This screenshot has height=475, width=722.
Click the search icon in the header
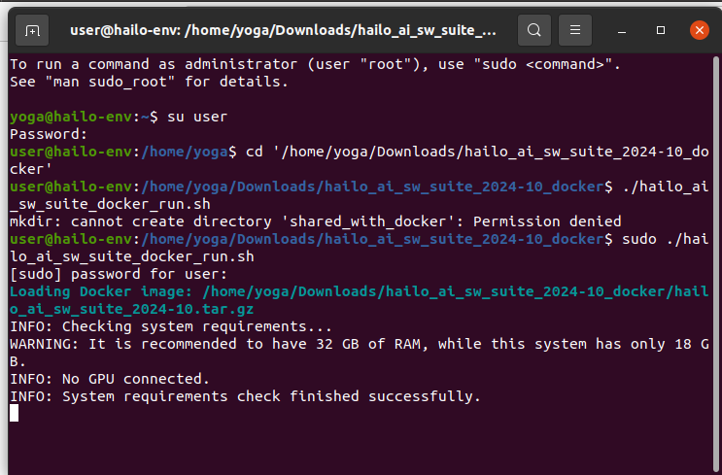click(x=533, y=30)
